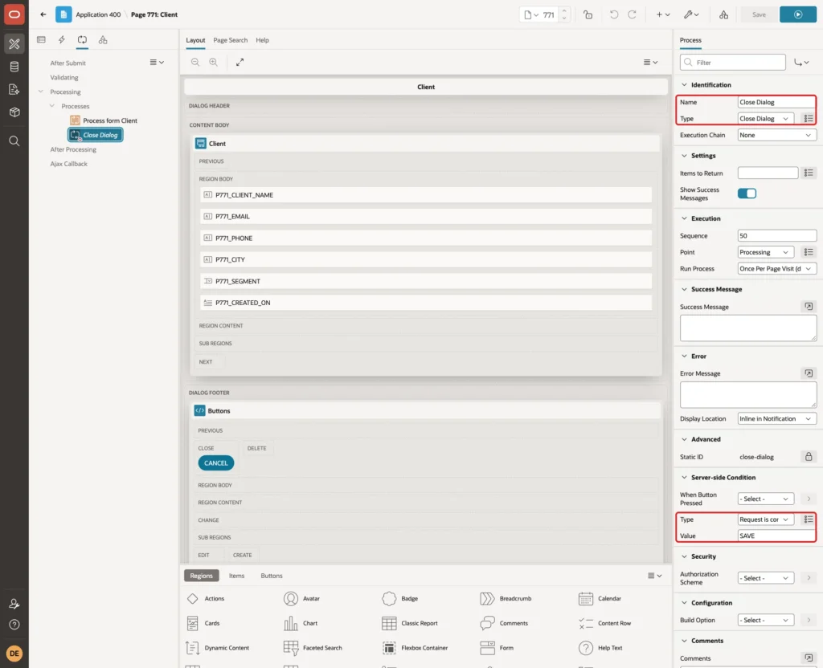Open the Utilities wrench menu
This screenshot has height=668, width=823.
coord(691,14)
